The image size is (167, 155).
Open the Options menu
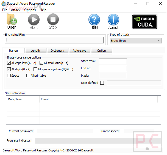[x=30, y=10]
